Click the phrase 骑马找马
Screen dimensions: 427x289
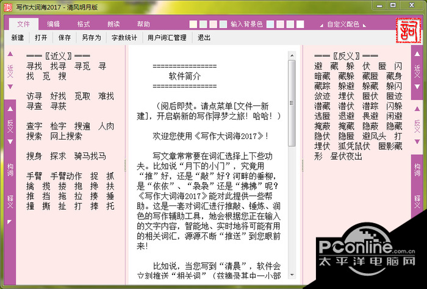[90, 156]
